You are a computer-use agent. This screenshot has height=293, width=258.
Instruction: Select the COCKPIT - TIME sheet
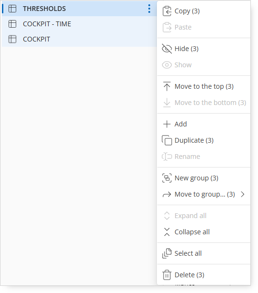coord(79,24)
